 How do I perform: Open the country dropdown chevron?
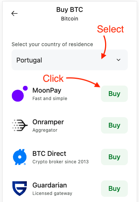pos(119,60)
